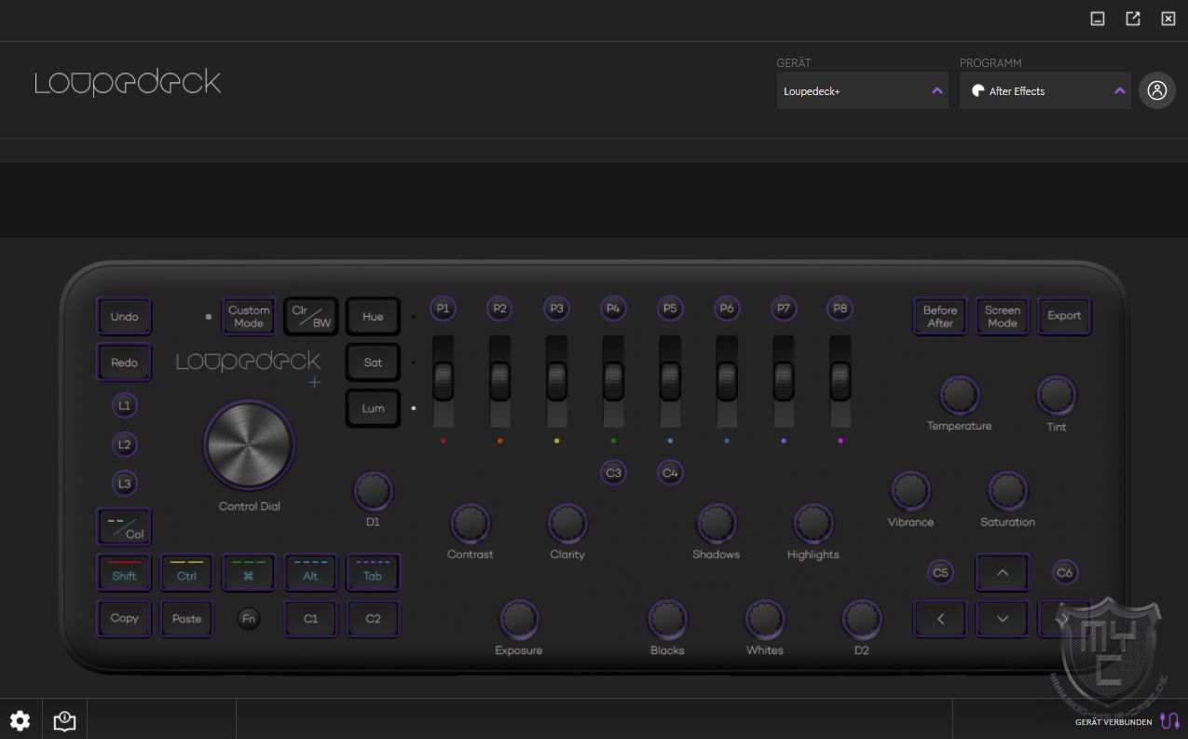Viewport: 1188px width, 739px height.
Task: Select the yellow color wheel slider
Action: pyautogui.click(x=556, y=381)
